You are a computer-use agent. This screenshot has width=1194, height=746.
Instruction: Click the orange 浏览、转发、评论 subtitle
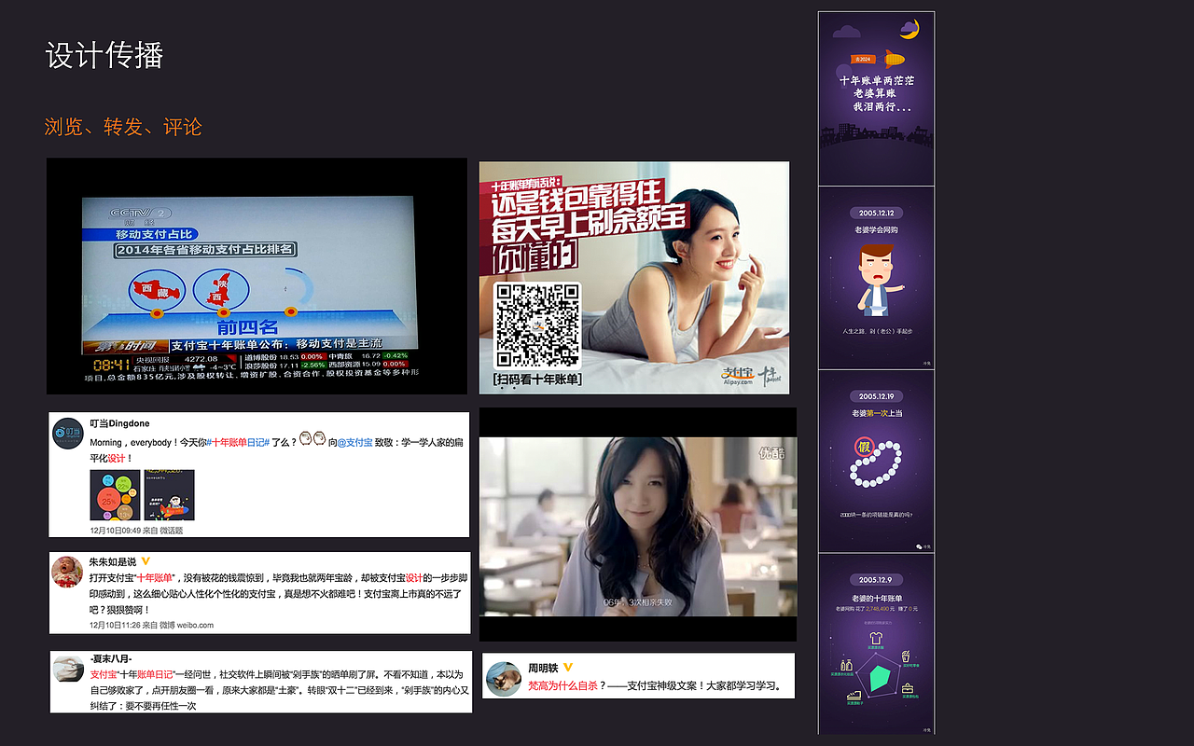123,127
